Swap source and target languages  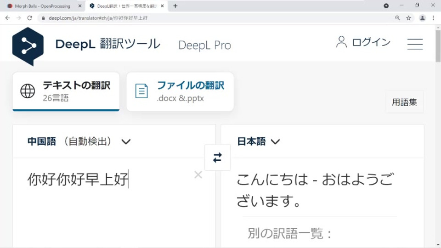click(217, 158)
